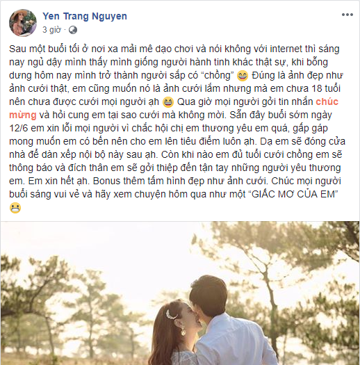Open the post options three-dot menu

click(x=347, y=15)
